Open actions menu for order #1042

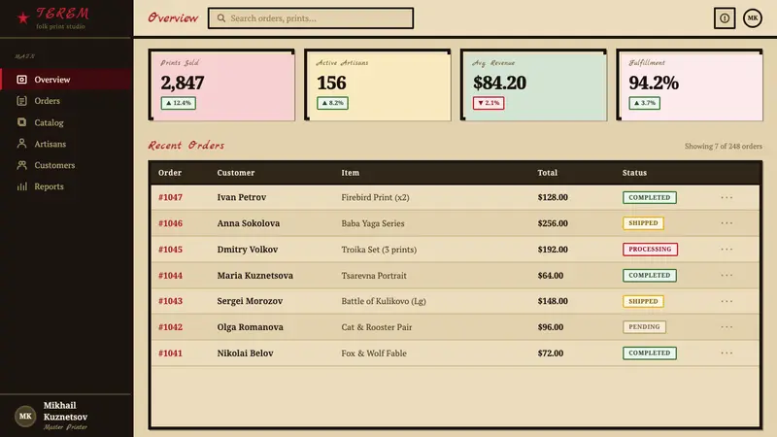726,327
